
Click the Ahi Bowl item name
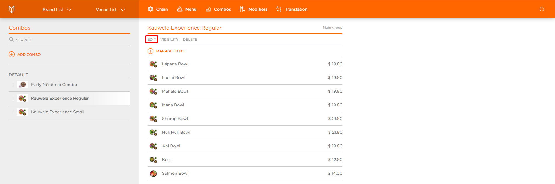(171, 146)
